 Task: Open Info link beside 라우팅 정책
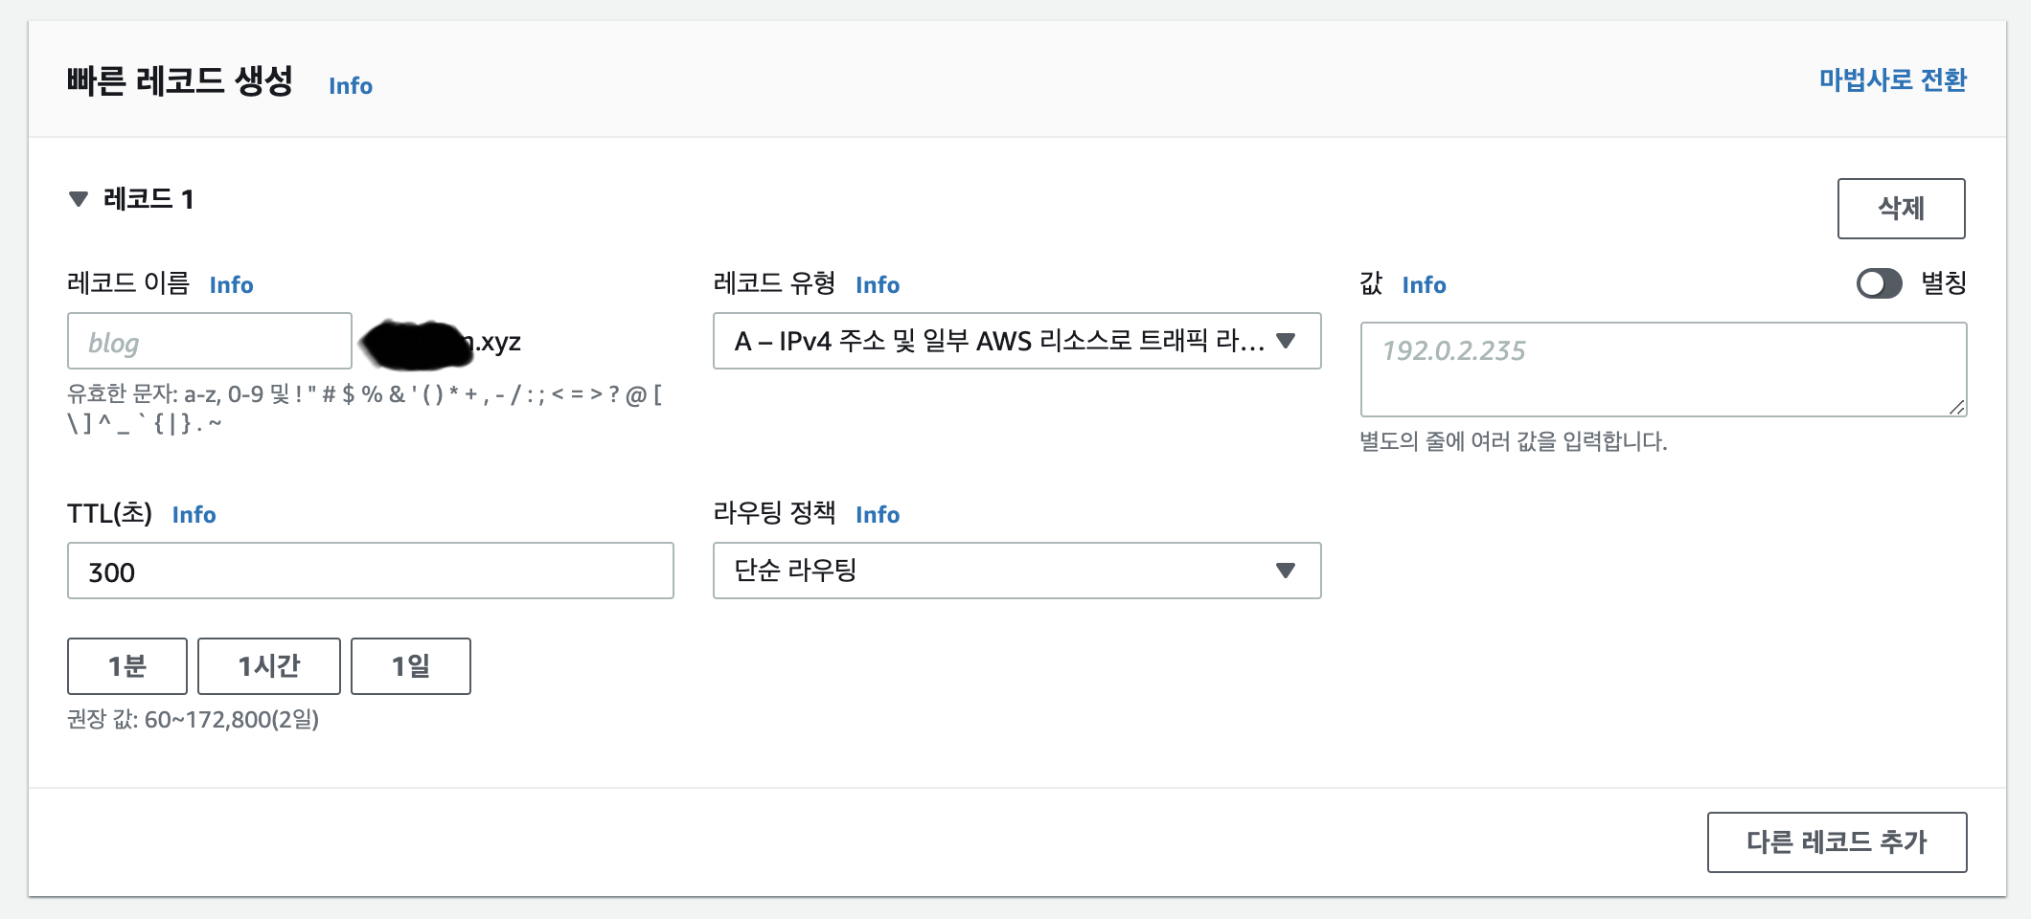click(x=878, y=515)
